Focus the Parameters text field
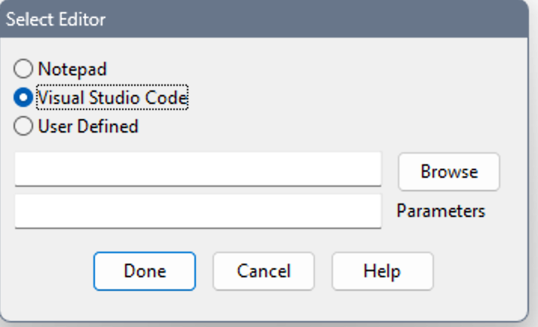 coord(197,211)
